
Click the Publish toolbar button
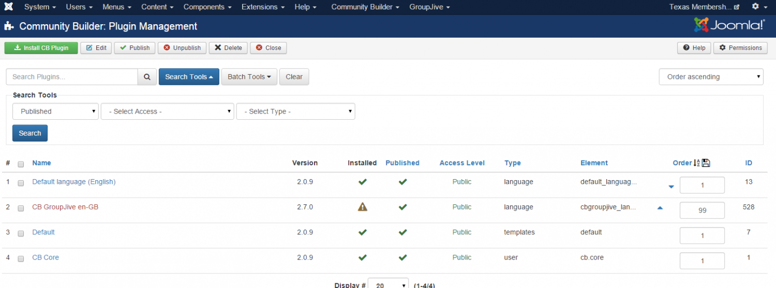tap(135, 48)
